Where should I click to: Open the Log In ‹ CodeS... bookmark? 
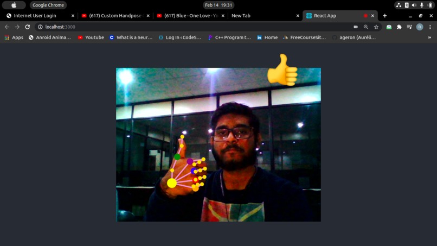click(180, 37)
